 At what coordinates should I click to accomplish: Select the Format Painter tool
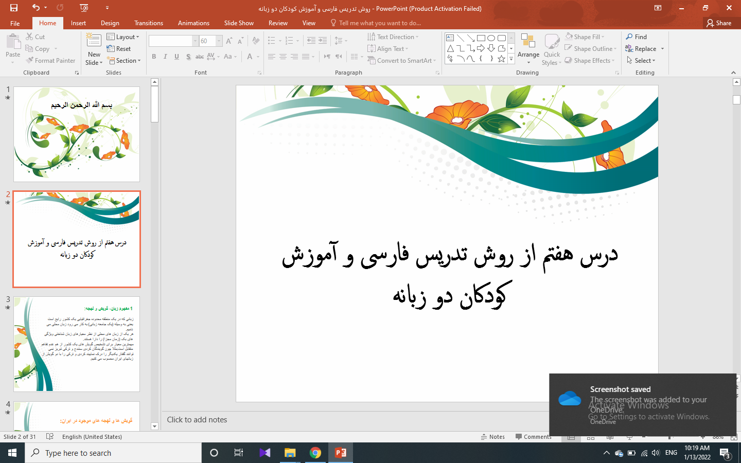50,61
